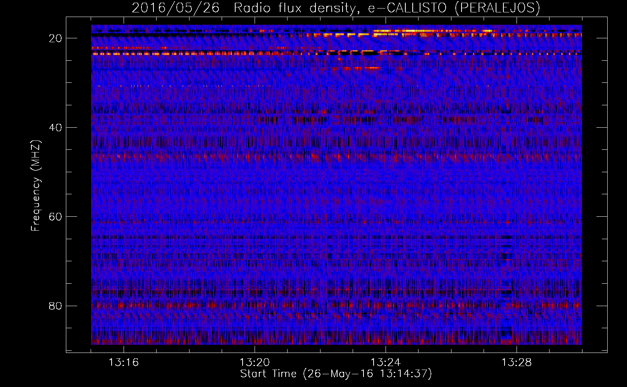Click the 13:24 time tick label
The image size is (627, 387).
point(386,363)
